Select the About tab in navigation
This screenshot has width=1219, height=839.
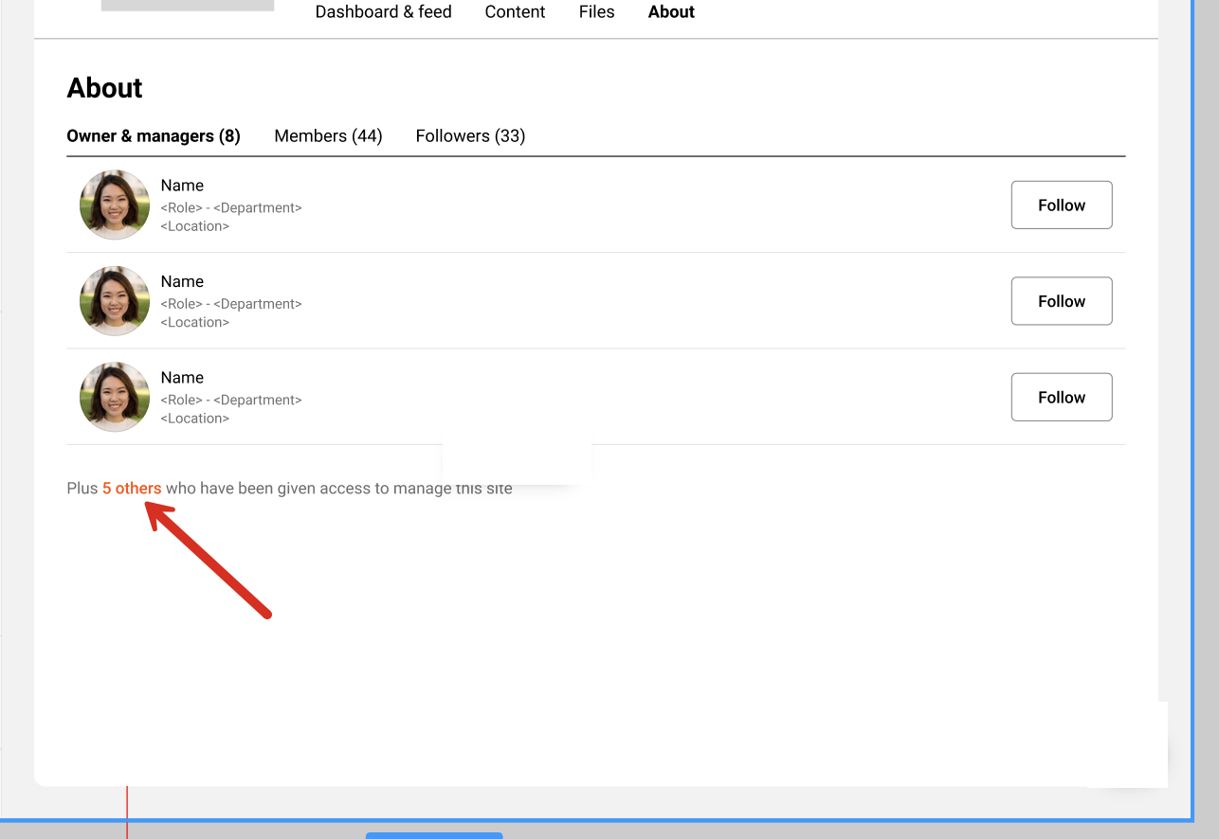(x=671, y=12)
